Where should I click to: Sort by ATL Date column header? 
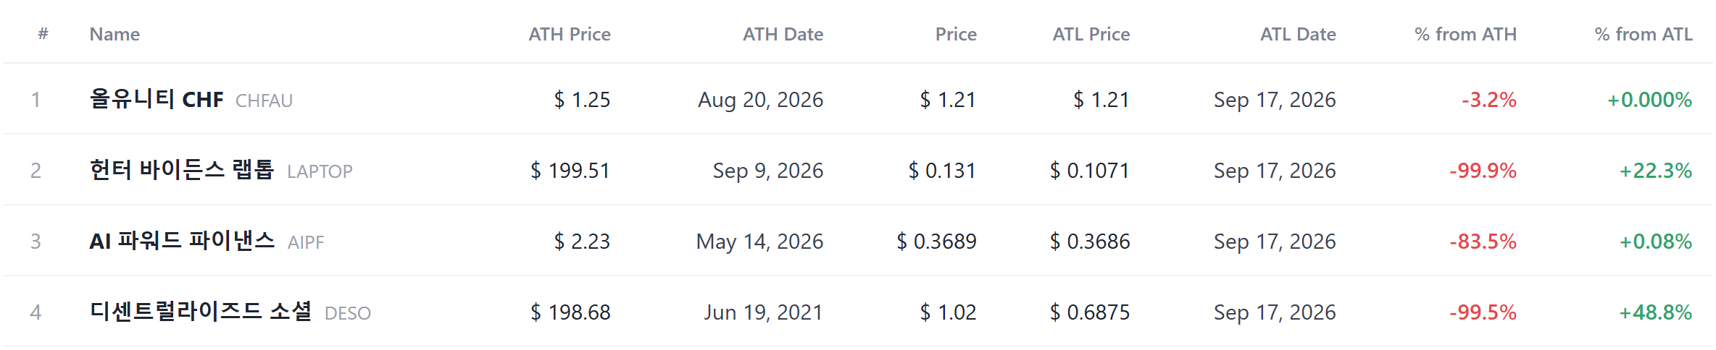click(x=1298, y=34)
